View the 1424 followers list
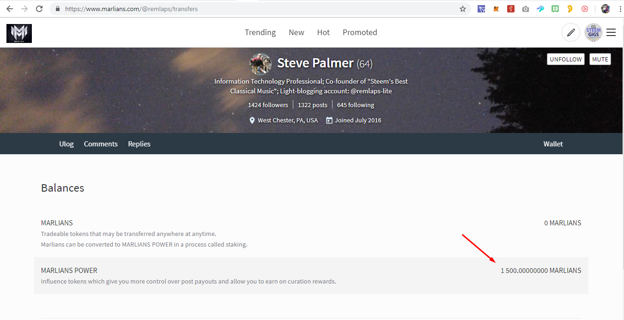624x320 pixels. (x=268, y=105)
